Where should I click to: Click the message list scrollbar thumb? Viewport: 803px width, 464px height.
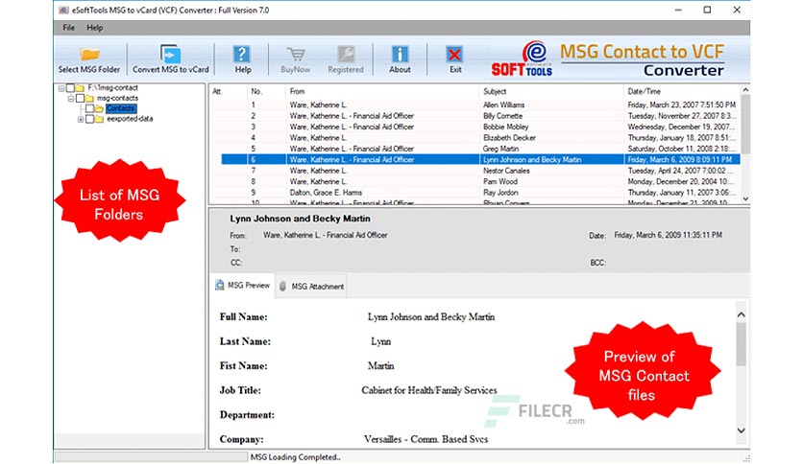pyautogui.click(x=745, y=125)
